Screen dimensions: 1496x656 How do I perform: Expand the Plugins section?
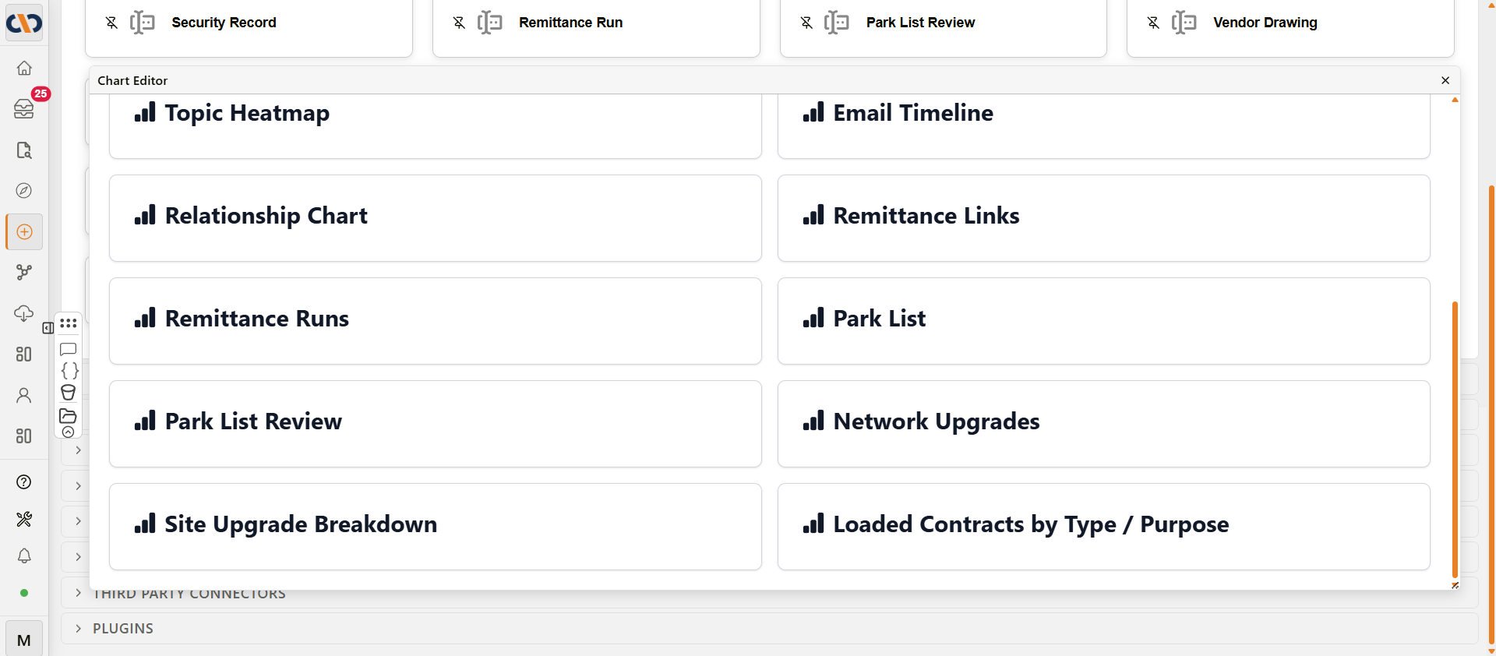[770, 629]
